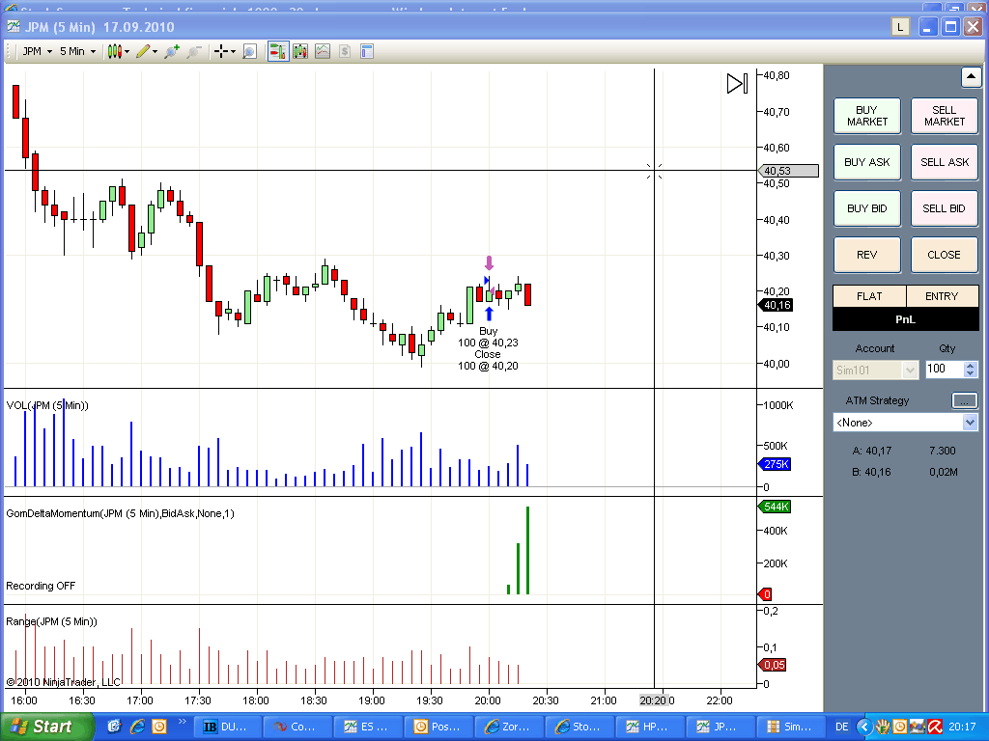This screenshot has width=989, height=741.
Task: Click the A: 40,17 ask price text
Action: coord(872,452)
